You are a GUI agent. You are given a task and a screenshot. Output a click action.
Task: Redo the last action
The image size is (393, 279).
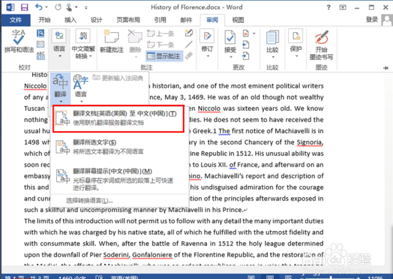click(58, 7)
